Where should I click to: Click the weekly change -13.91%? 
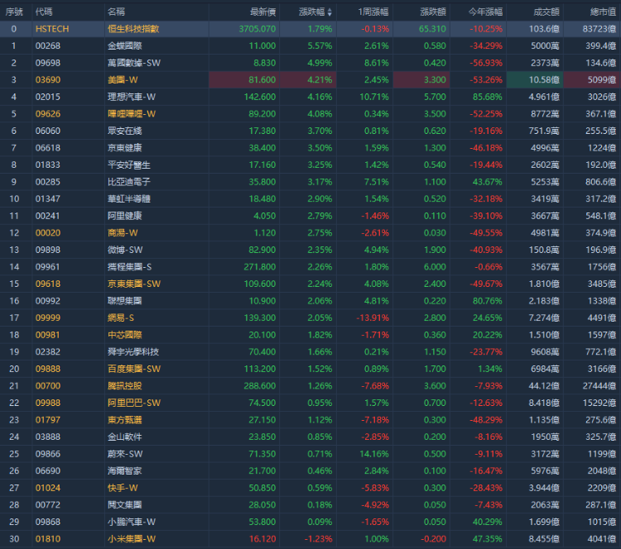(x=373, y=318)
